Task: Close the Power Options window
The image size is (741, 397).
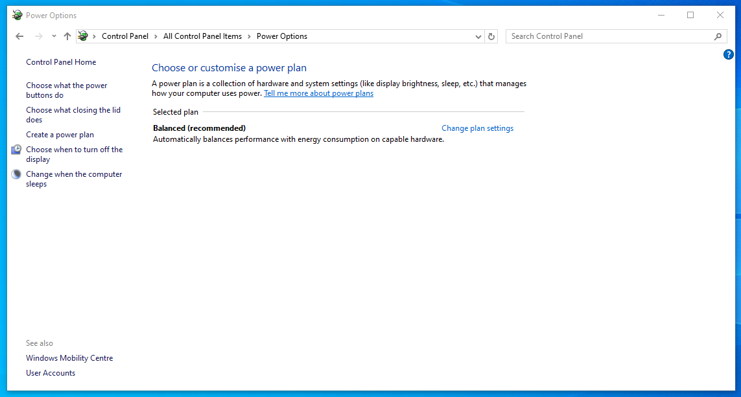Action: (x=720, y=15)
